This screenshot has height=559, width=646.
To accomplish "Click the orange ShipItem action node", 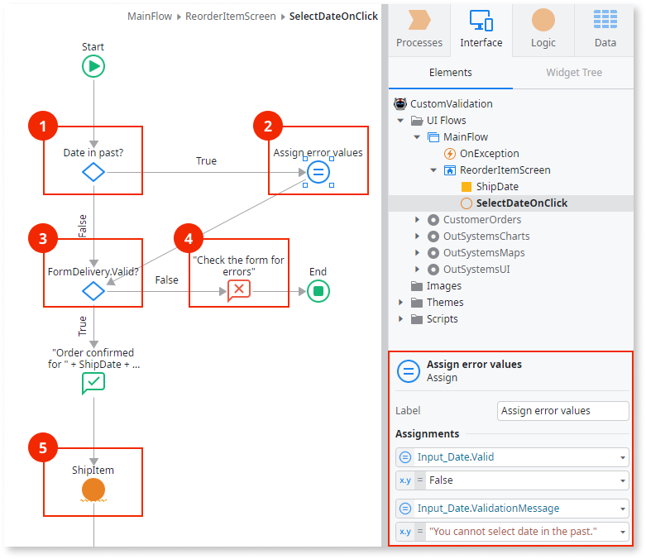I will 93,490.
